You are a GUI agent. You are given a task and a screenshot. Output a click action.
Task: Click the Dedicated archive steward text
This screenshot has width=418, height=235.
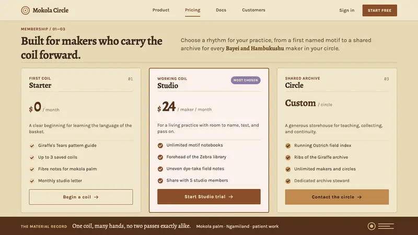pos(321,181)
